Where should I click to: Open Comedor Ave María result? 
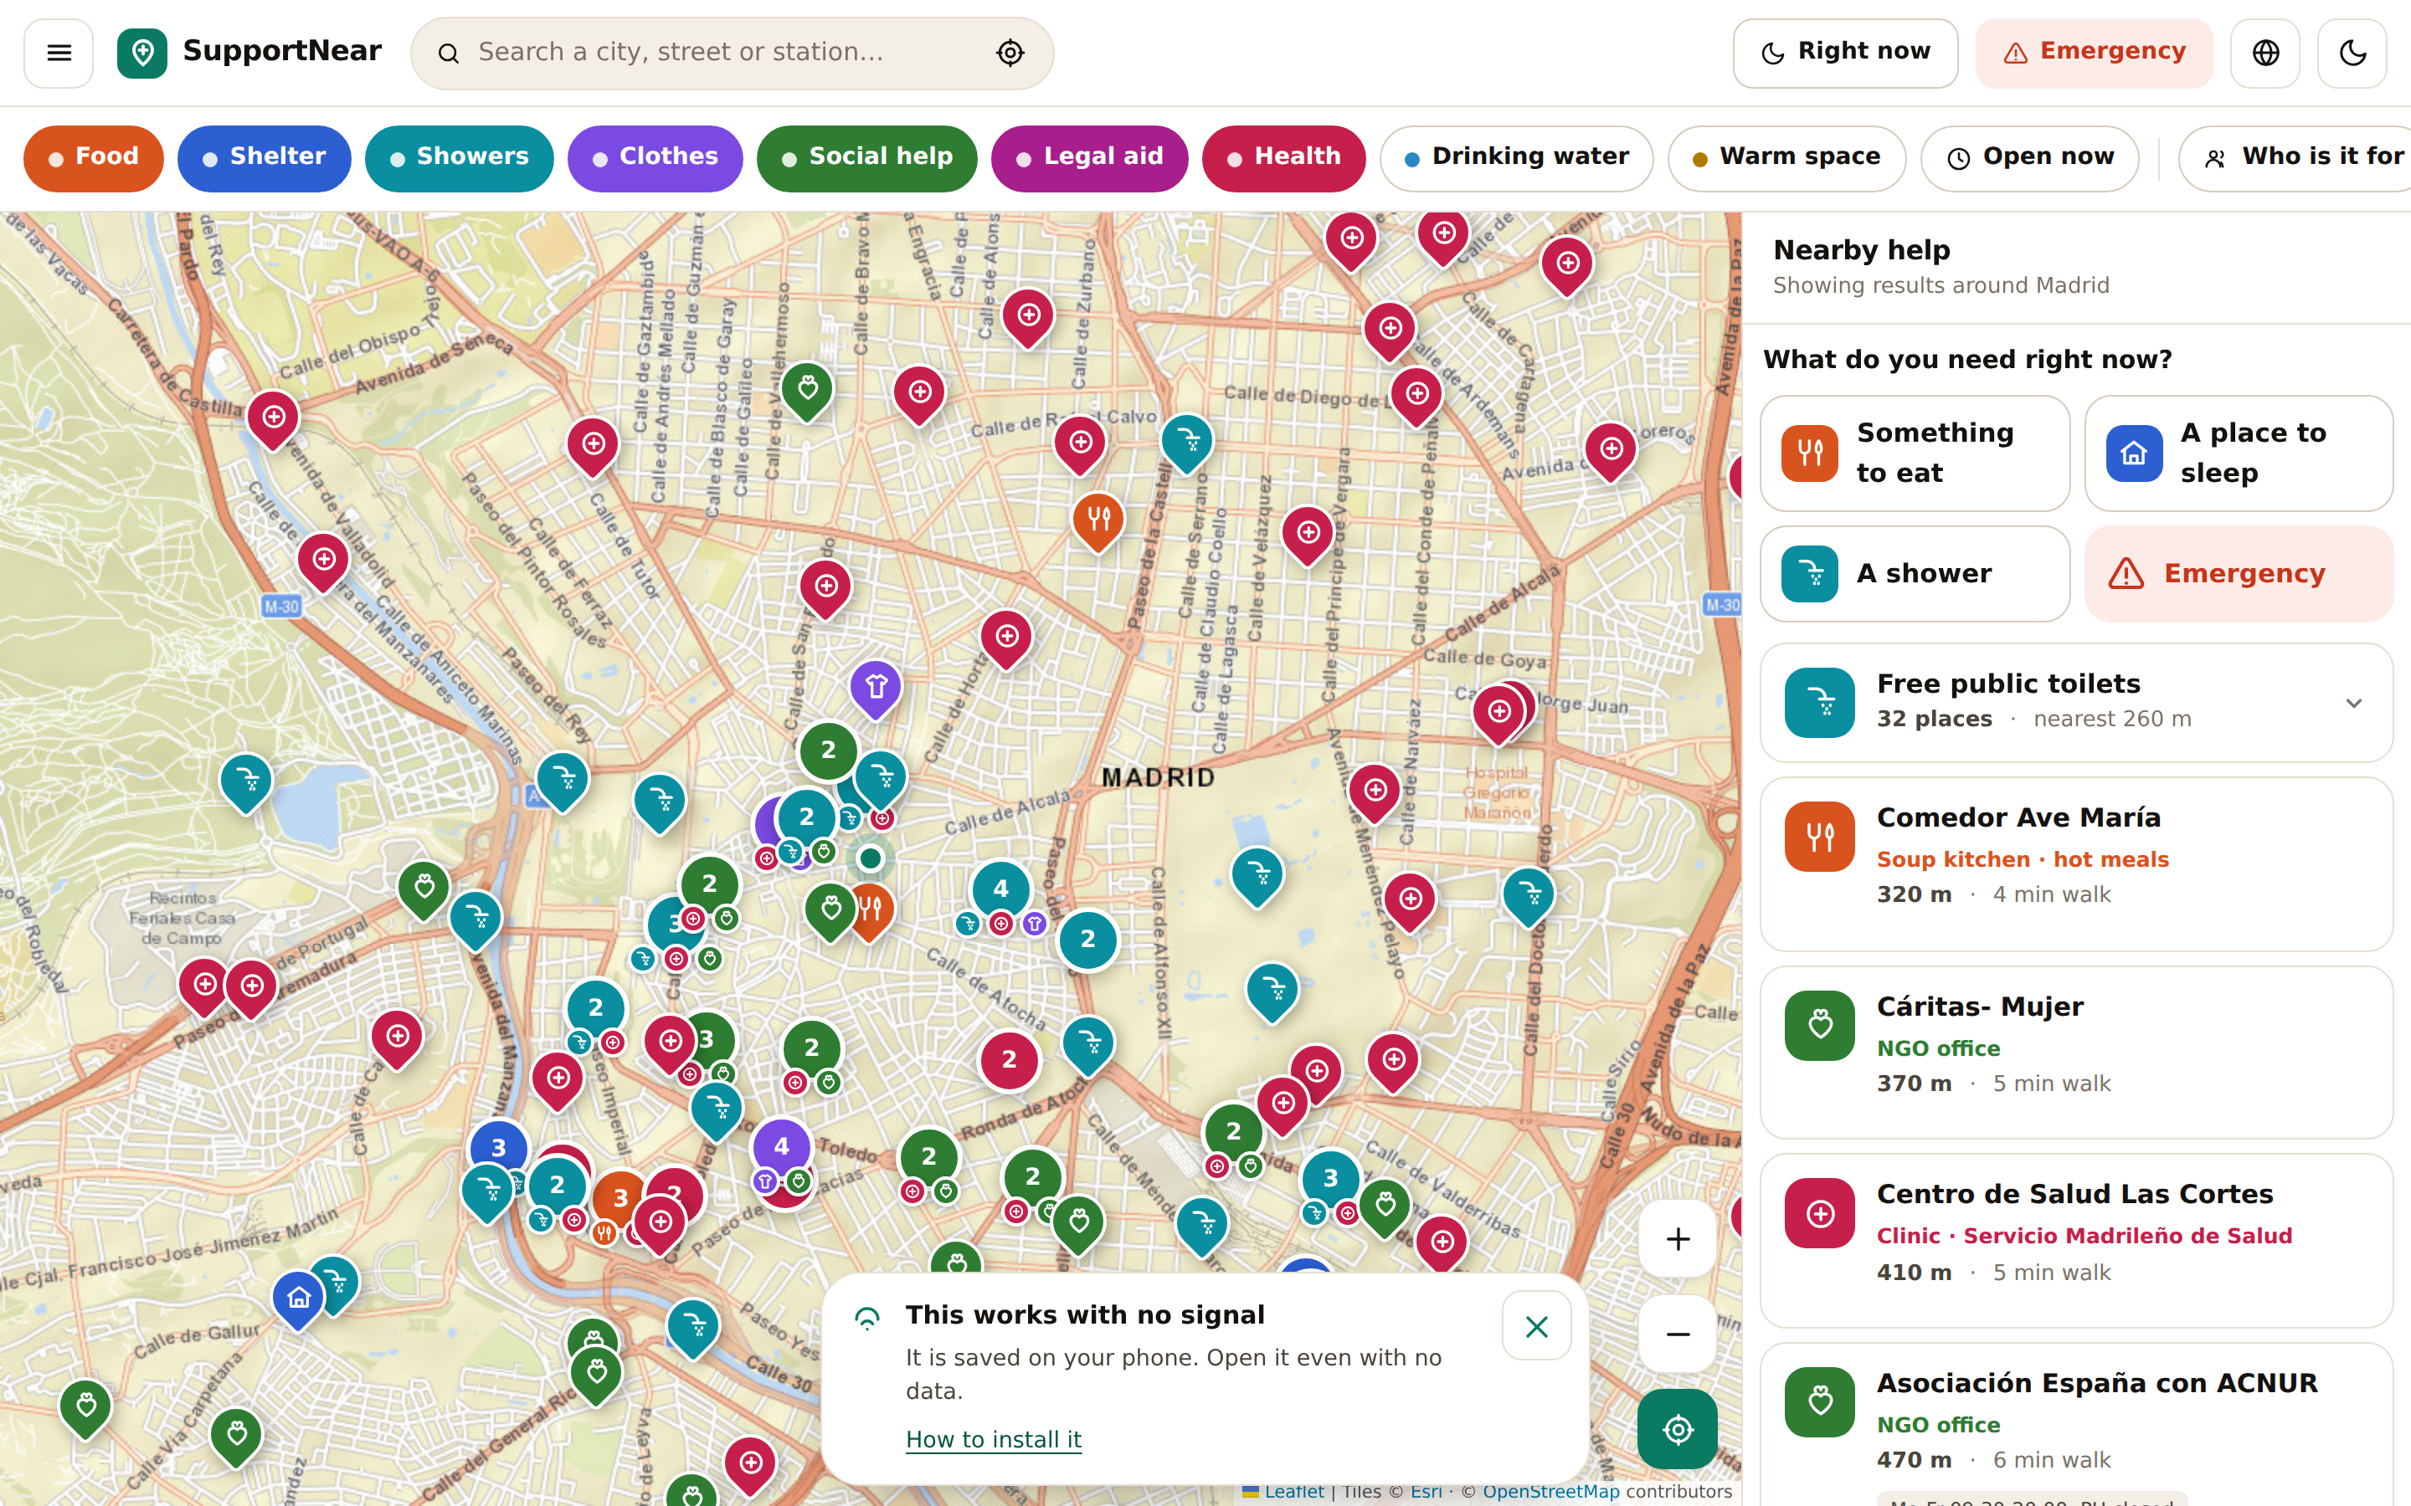[x=2076, y=863]
